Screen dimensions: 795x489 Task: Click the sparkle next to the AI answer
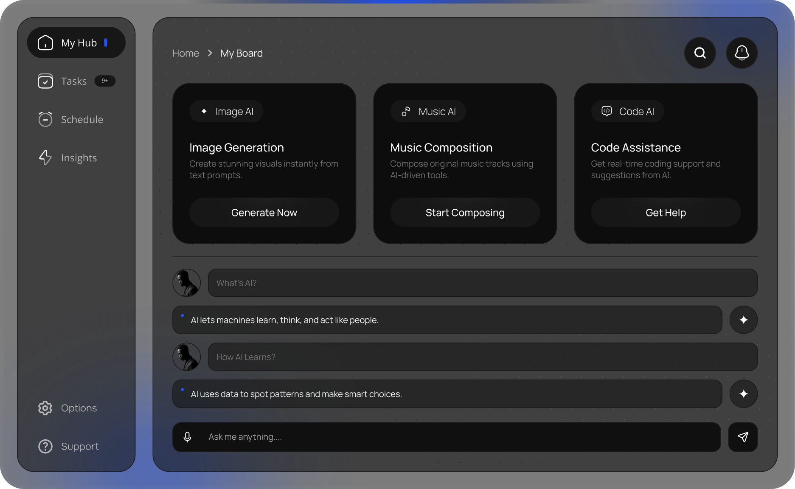click(x=744, y=320)
